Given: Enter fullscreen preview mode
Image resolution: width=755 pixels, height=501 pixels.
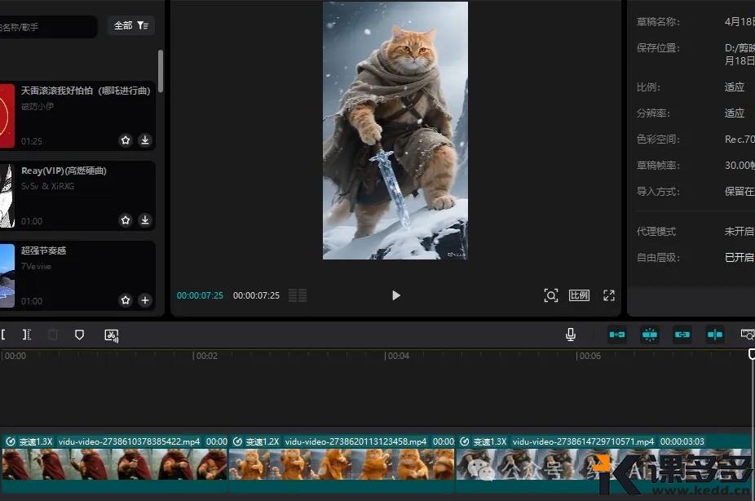Looking at the screenshot, I should pyautogui.click(x=608, y=295).
